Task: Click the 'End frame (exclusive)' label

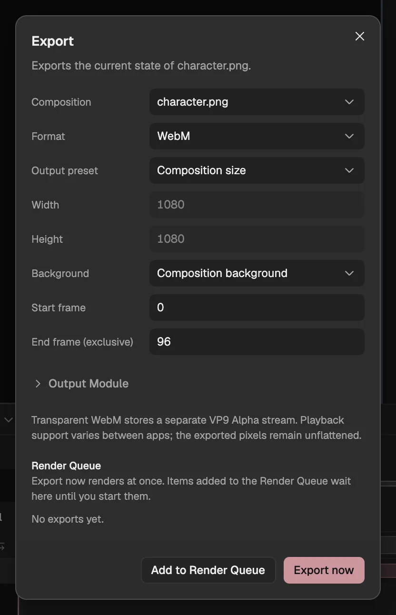Action: [82, 342]
